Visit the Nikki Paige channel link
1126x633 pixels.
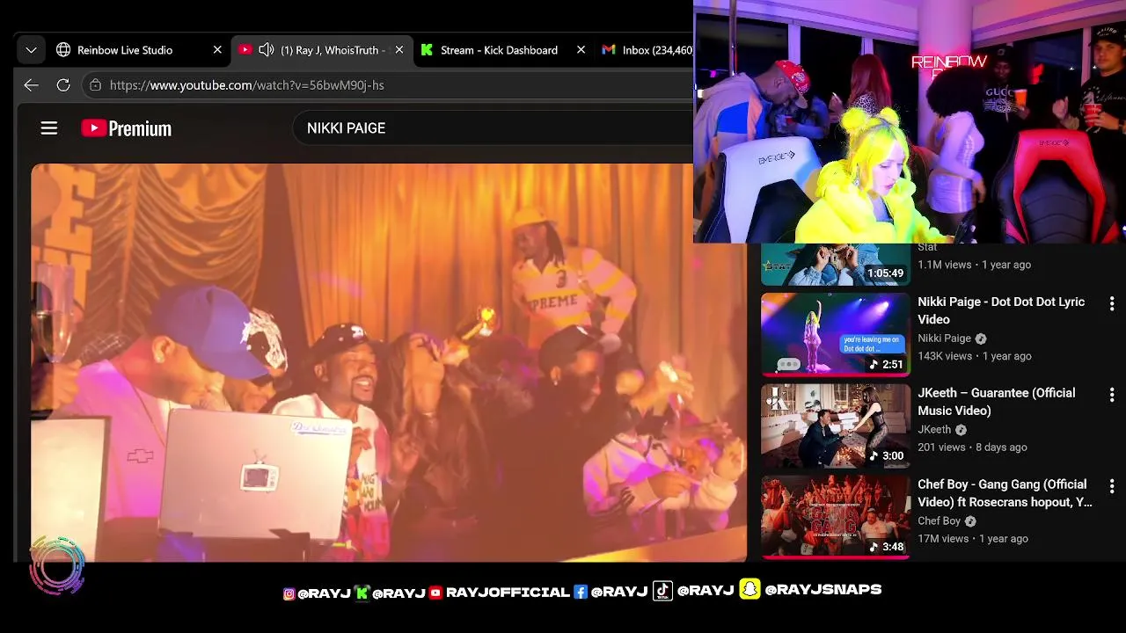[x=944, y=338]
